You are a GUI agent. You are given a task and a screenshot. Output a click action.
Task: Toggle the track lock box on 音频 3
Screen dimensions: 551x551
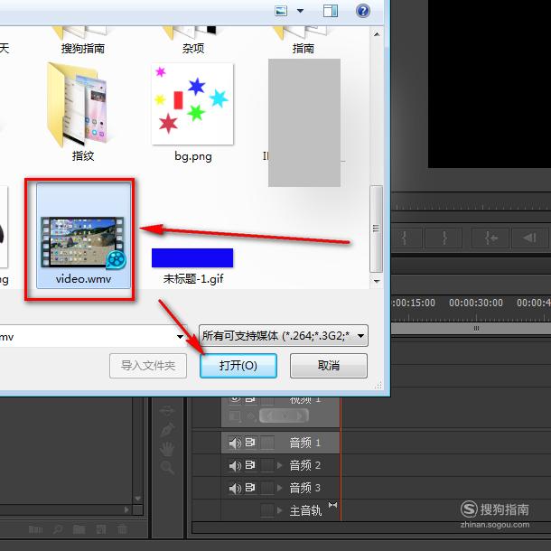[267, 488]
